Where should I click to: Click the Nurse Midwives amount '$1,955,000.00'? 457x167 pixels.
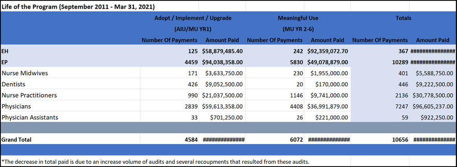click(329, 73)
